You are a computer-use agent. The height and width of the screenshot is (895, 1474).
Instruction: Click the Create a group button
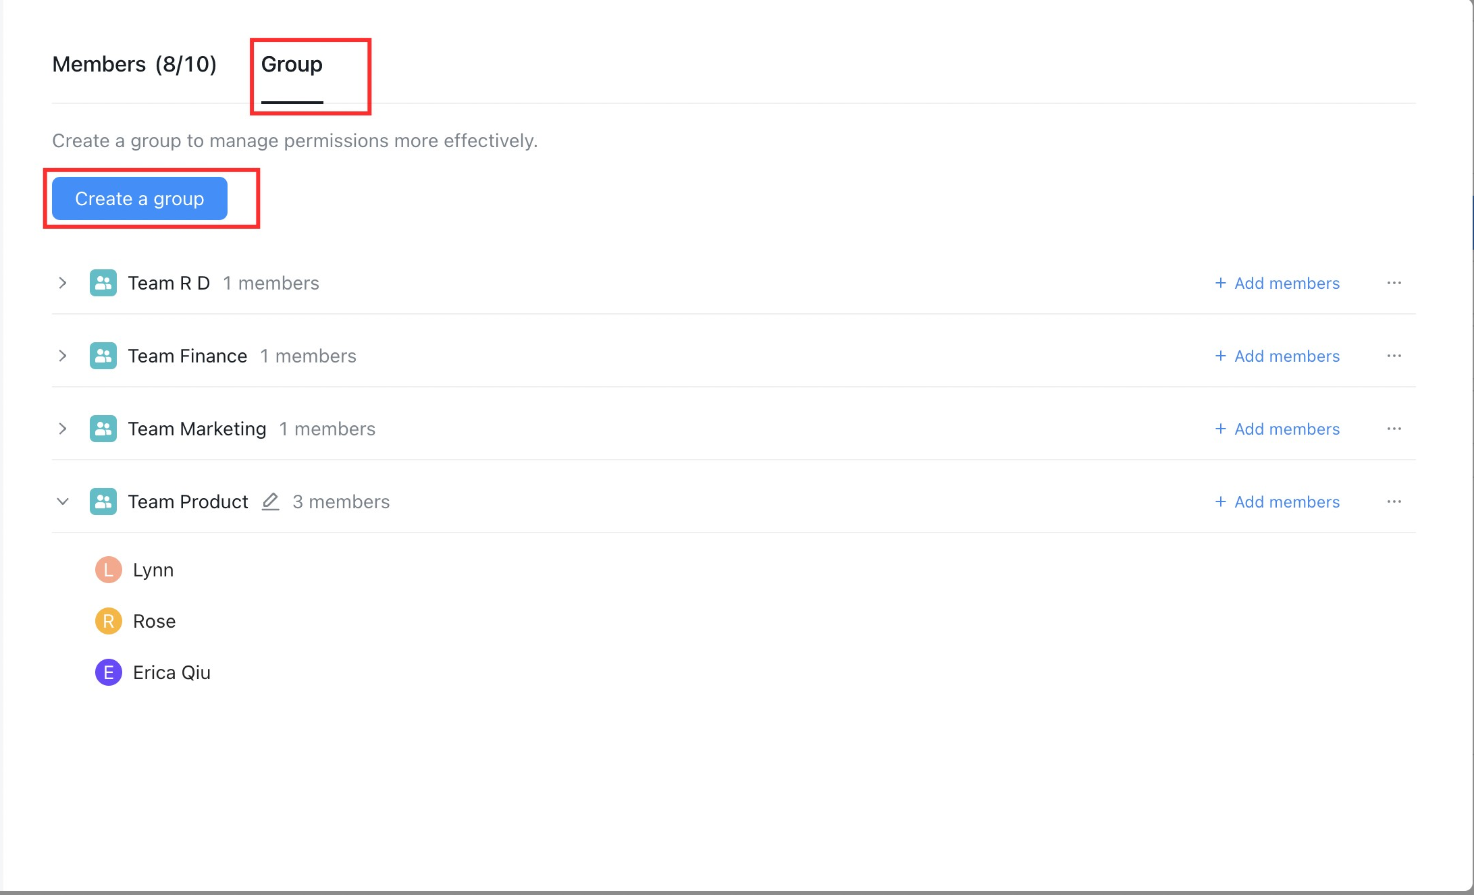[140, 198]
